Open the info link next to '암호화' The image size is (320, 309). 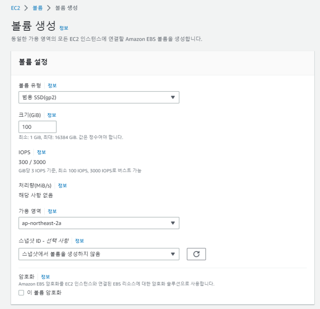tap(45, 277)
